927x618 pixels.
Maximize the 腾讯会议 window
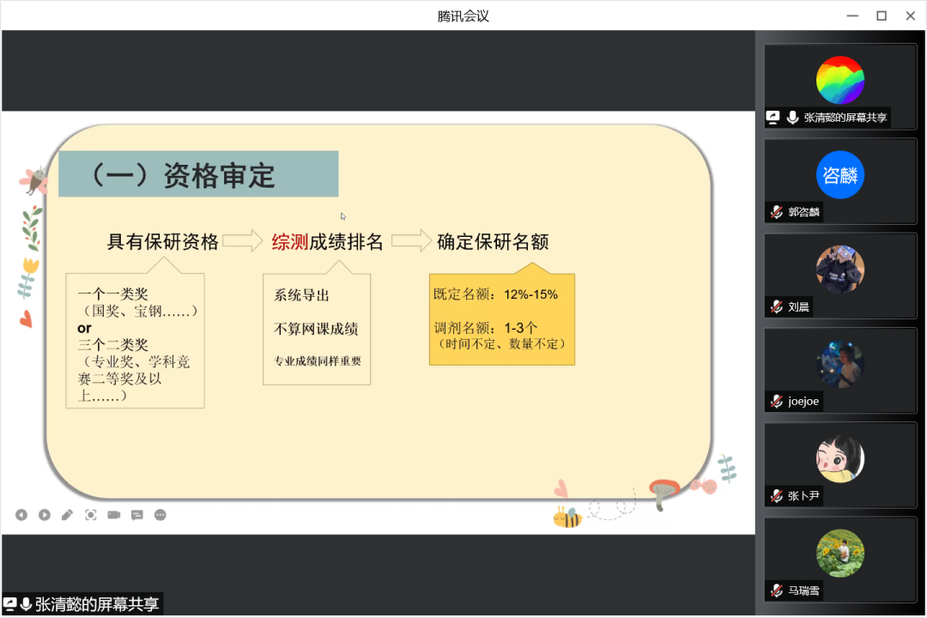(881, 15)
